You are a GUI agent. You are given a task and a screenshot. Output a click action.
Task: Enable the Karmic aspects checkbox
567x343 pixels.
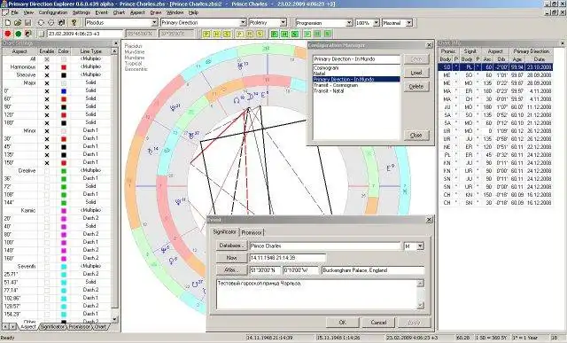tap(47, 210)
